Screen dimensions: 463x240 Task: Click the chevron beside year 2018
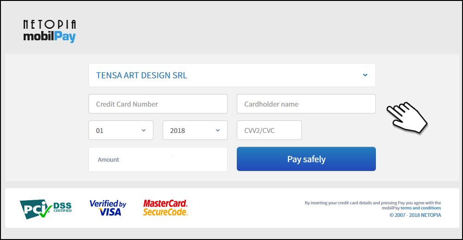pos(218,130)
